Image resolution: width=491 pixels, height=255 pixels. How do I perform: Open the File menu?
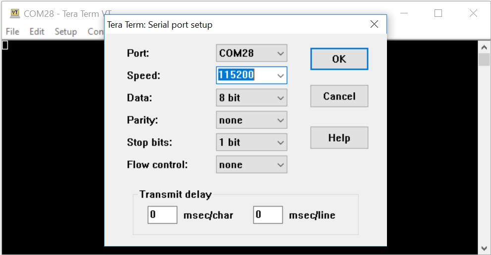12,31
